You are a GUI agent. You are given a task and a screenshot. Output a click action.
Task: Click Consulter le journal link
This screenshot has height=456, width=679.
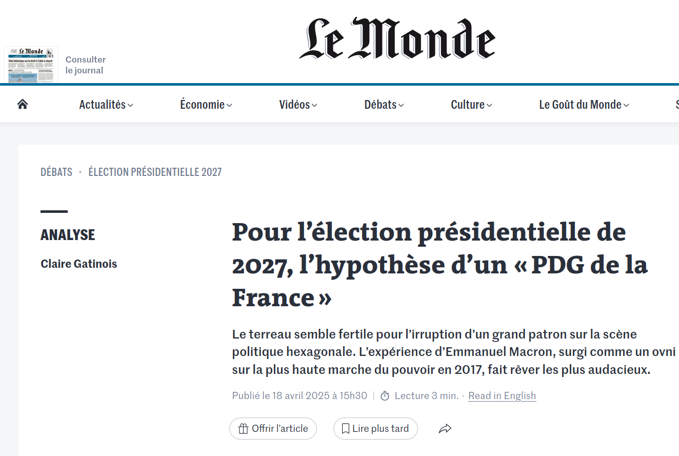(x=85, y=65)
